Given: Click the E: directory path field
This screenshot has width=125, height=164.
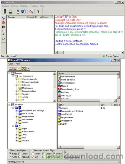Looking at the screenshot, I should (x=92, y=152).
